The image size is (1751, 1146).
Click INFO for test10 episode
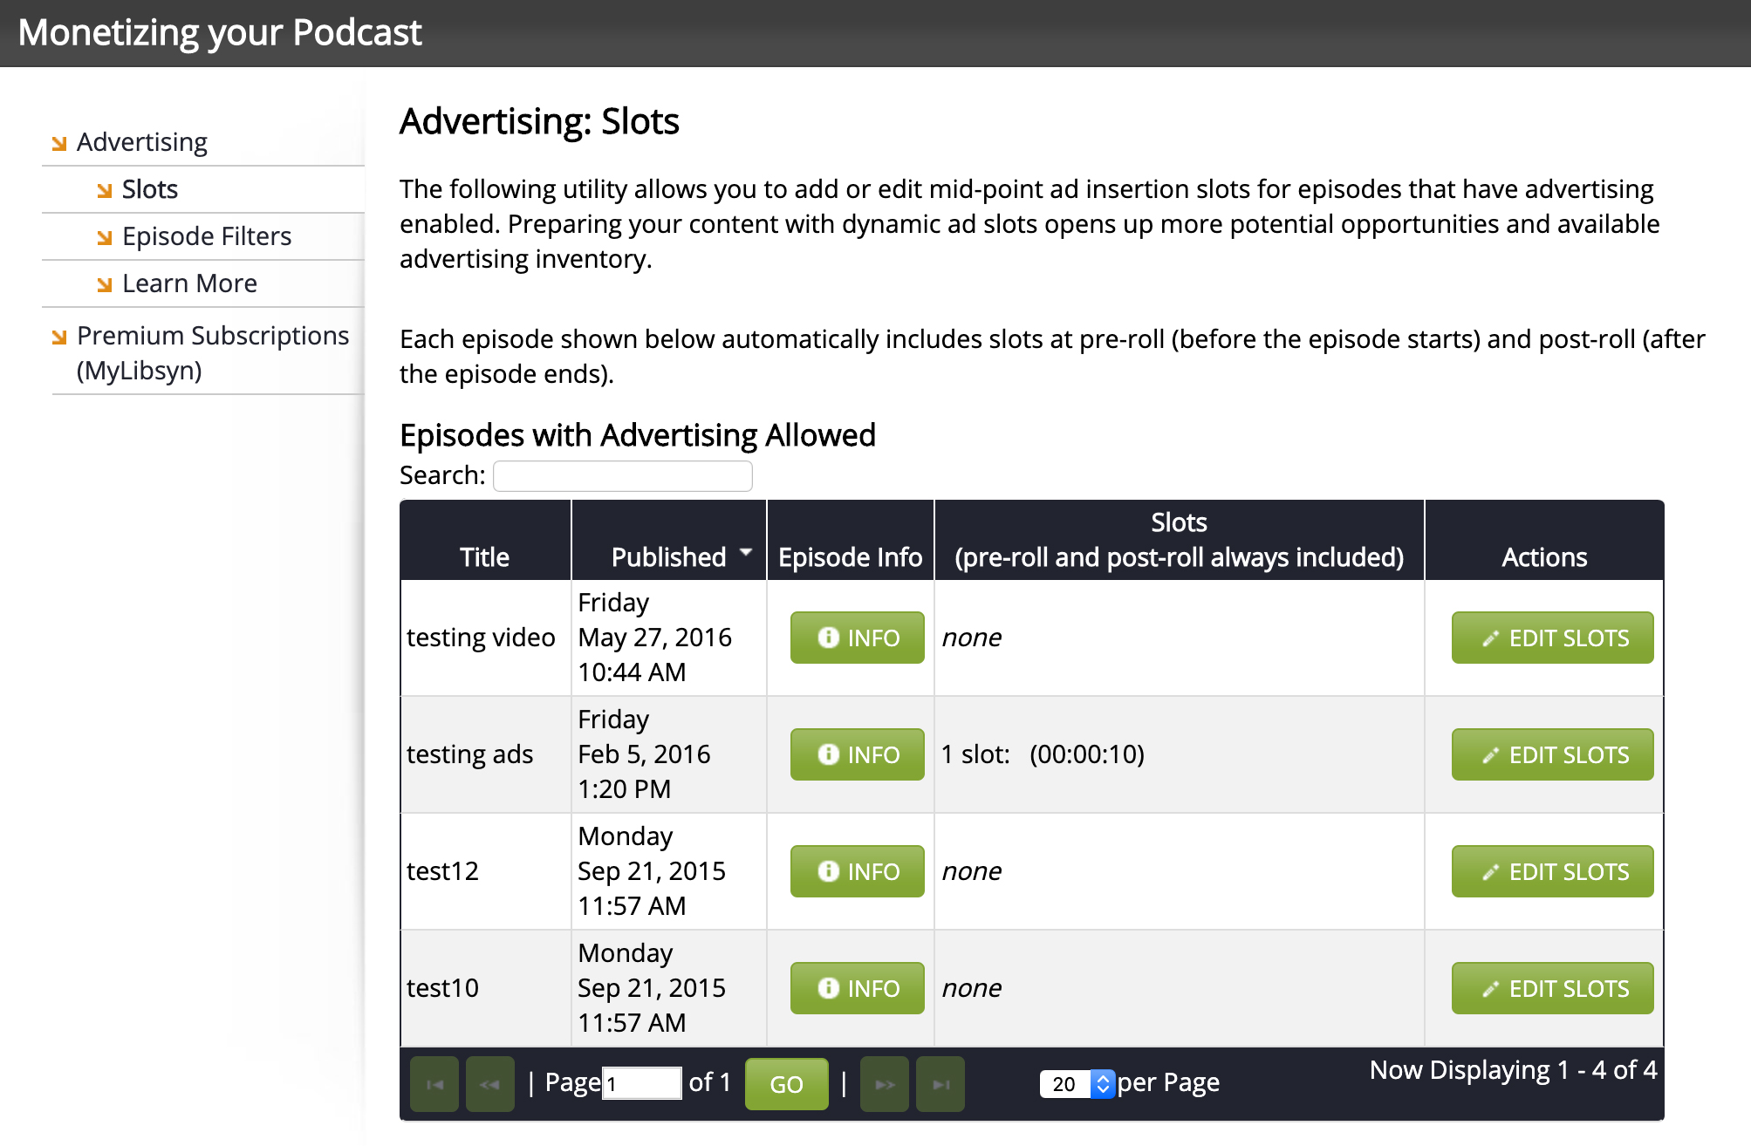(858, 988)
